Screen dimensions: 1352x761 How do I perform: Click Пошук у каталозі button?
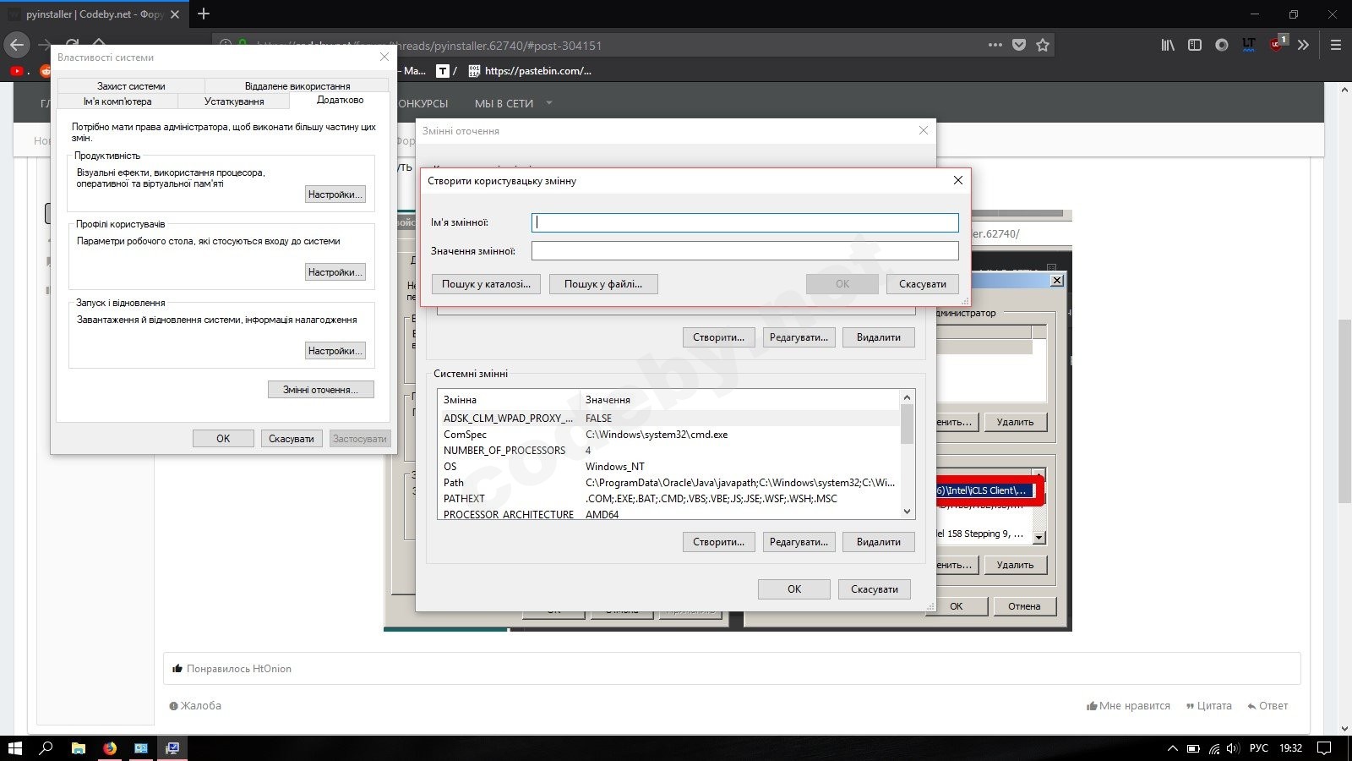click(486, 284)
